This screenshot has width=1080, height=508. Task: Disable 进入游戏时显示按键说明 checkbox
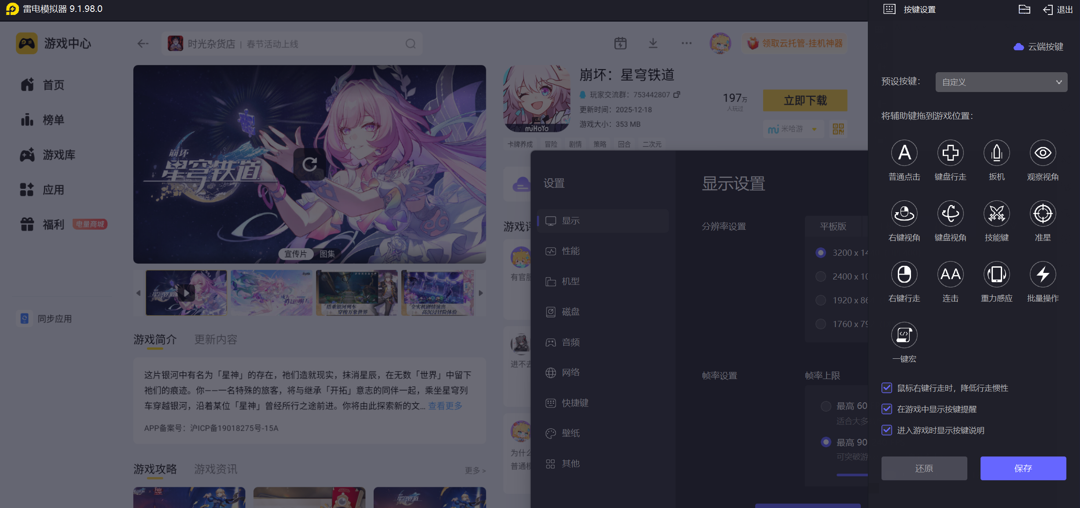[x=887, y=430]
